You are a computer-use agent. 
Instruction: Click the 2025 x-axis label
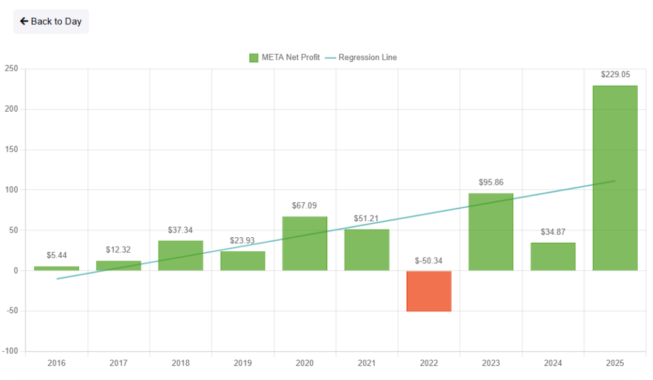(x=615, y=363)
